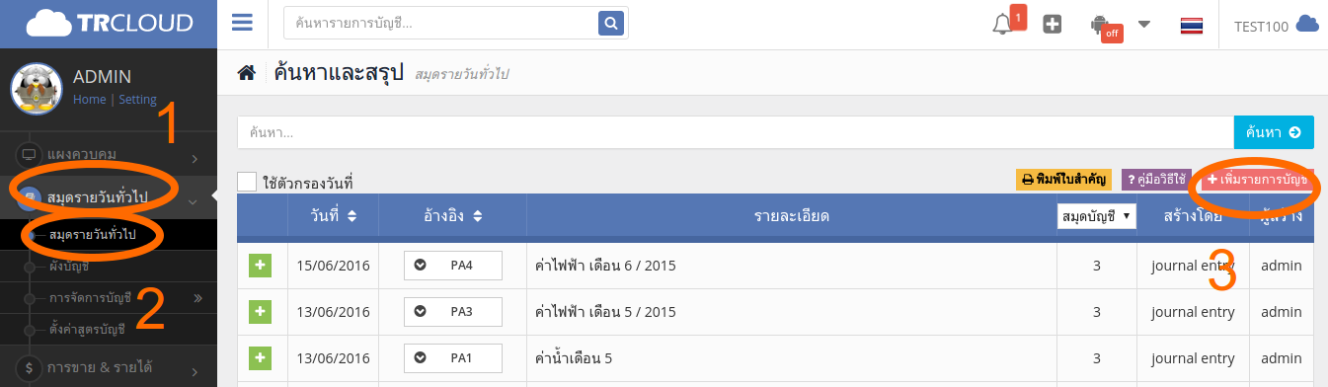The width and height of the screenshot is (1328, 387).
Task: Click the blue ค้นหา search button
Action: click(1274, 132)
